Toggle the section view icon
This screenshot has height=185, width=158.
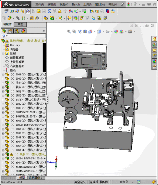(x=85, y=31)
